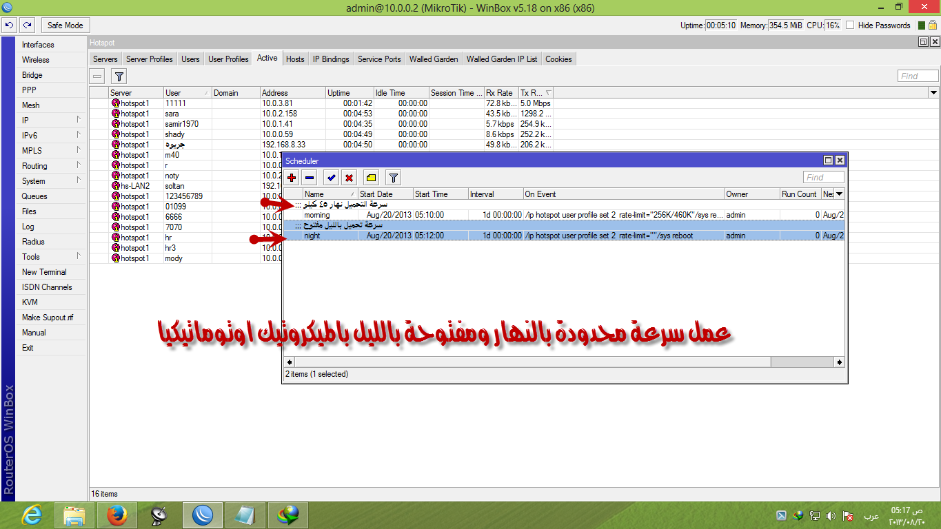Click the WinBox taskbar icon
Screen dimensions: 941x529
203,515
